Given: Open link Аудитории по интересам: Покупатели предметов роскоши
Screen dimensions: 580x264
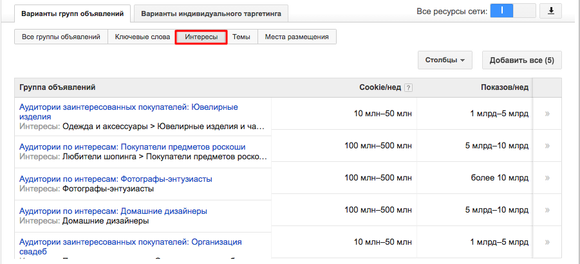Looking at the screenshot, I should pyautogui.click(x=133, y=147).
